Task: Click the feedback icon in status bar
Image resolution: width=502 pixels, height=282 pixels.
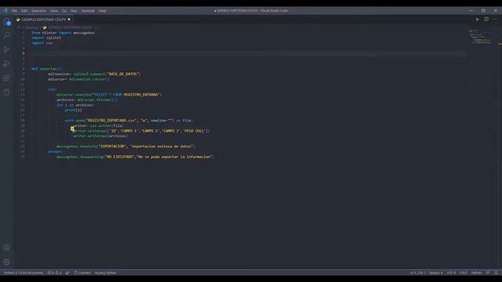Action: [488, 273]
